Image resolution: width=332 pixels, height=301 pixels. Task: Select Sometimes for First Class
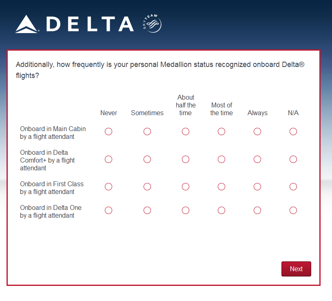(x=147, y=187)
